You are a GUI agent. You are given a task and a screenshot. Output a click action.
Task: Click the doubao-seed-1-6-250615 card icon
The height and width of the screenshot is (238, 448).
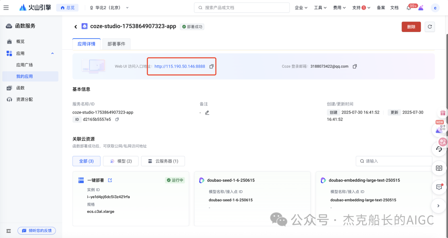tap(202, 180)
